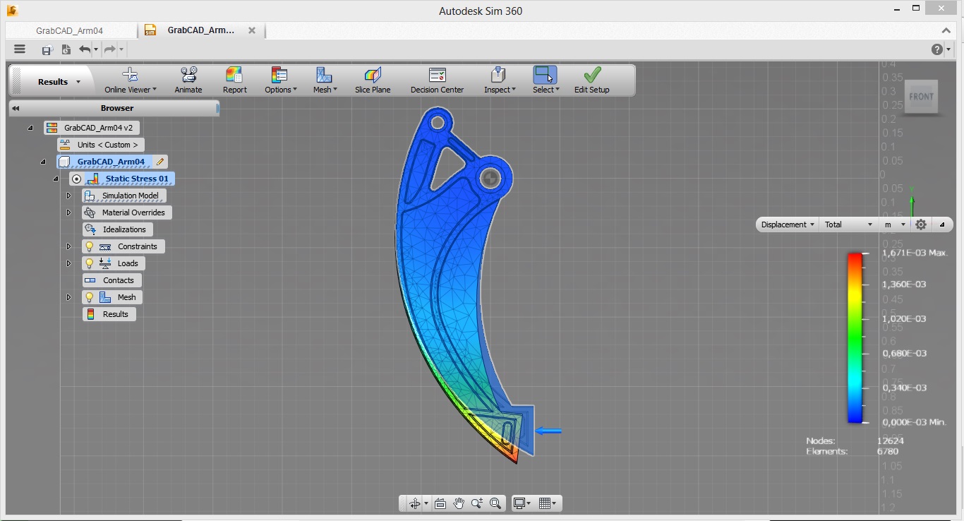Select Material Overrides in the tree
This screenshot has width=964, height=521.
point(127,212)
